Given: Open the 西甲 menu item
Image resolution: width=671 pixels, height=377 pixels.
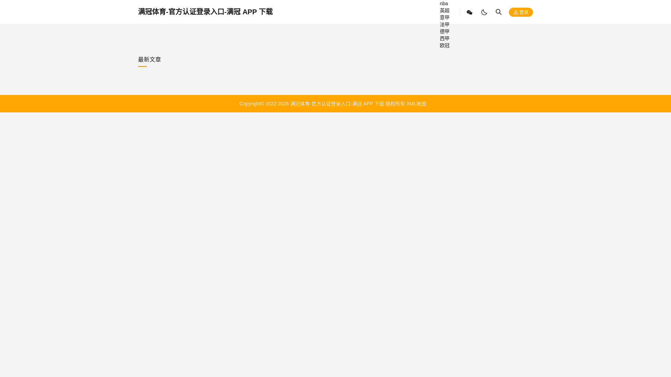Looking at the screenshot, I should (x=445, y=38).
